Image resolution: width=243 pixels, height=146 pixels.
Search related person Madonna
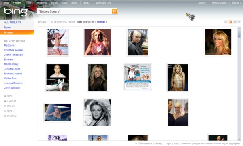tap(9, 45)
